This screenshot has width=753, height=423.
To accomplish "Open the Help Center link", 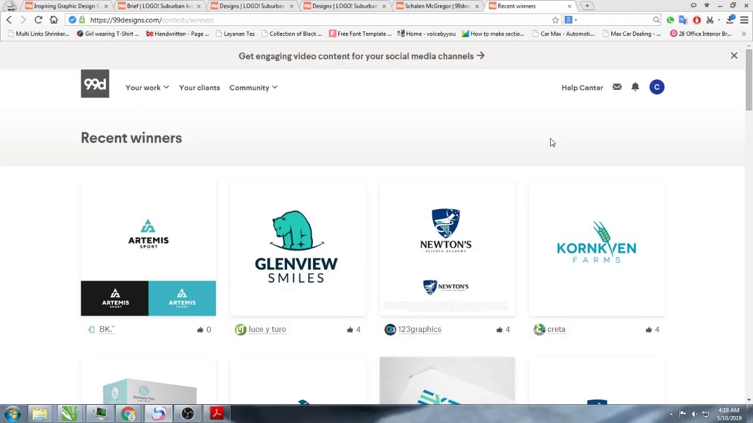I will click(x=582, y=88).
